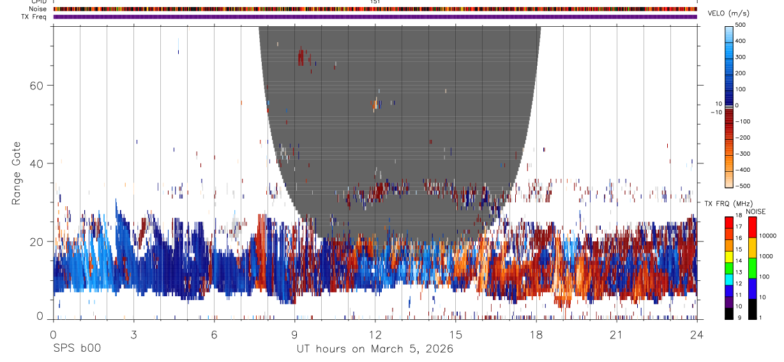
Task: Click the yellow swatch in TX FRQ colorbar
Action: click(x=729, y=257)
